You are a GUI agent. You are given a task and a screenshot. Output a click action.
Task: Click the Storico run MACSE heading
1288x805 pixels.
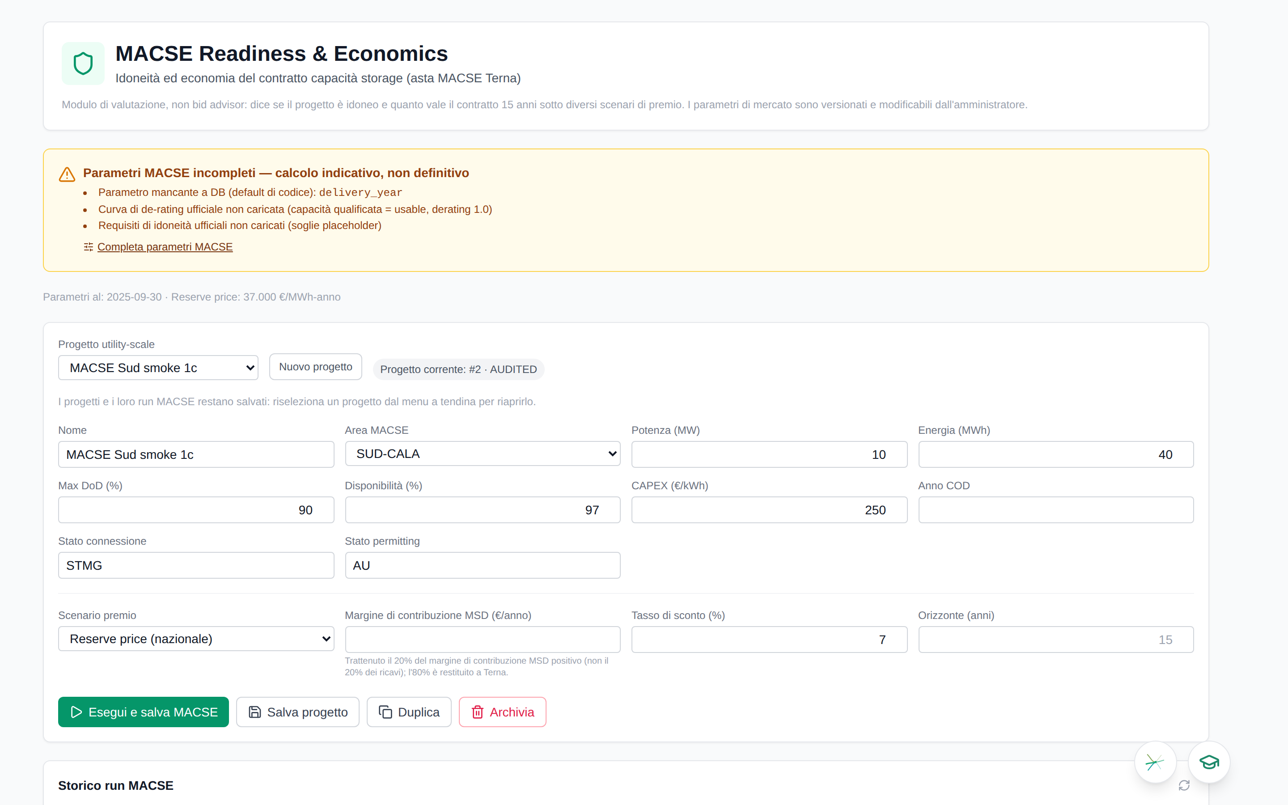115,785
